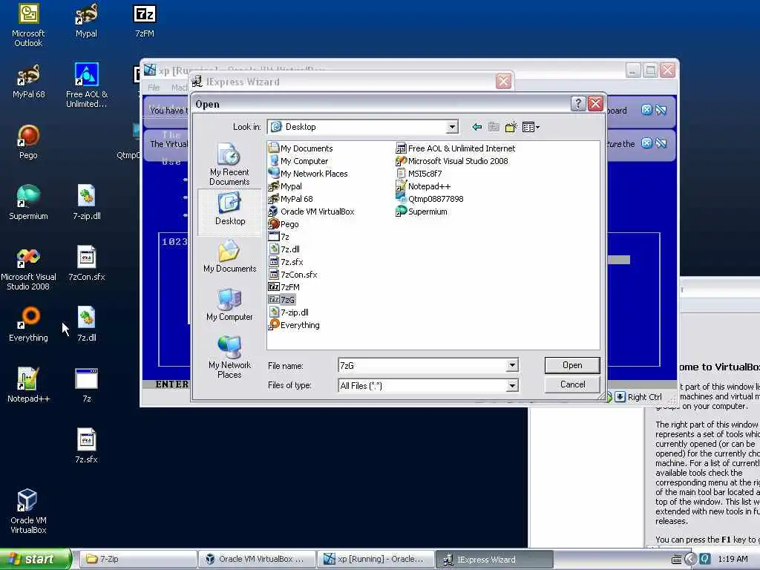The height and width of the screenshot is (570, 760).
Task: Select 7zG in the file list
Action: point(282,300)
